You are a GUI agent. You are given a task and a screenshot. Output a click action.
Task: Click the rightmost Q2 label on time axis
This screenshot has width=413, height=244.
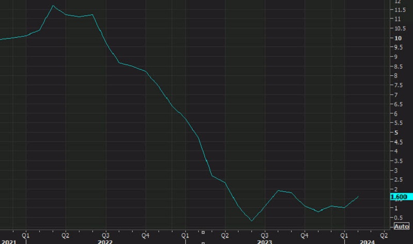tap(384, 234)
